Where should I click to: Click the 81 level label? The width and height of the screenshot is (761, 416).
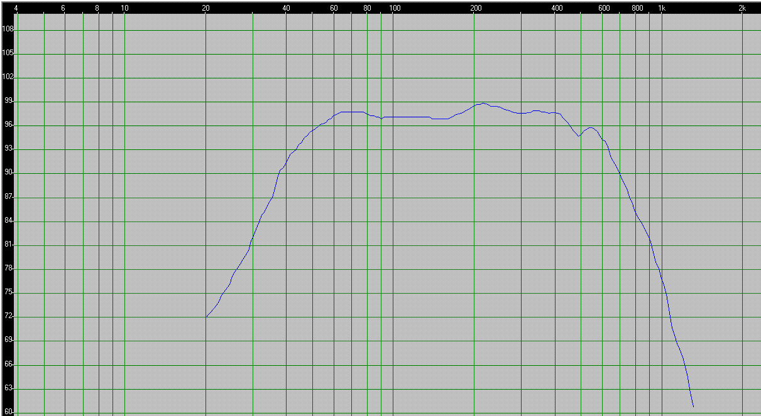(x=9, y=245)
